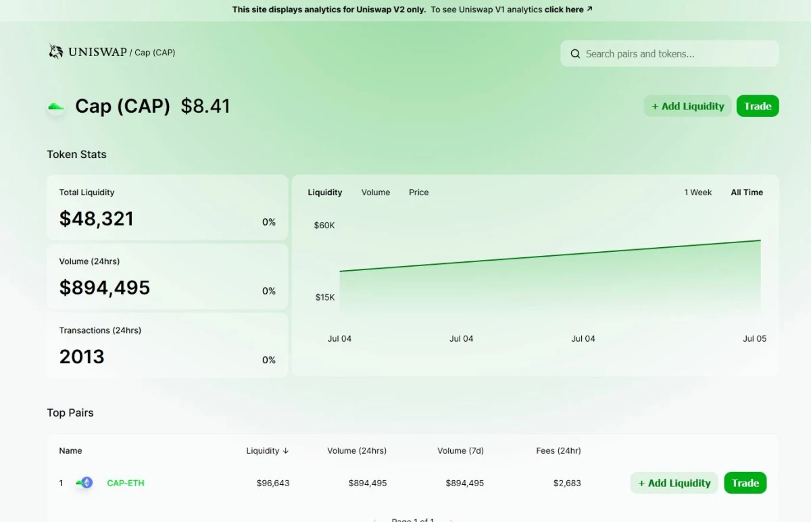Click the CAP-ETH pair token icon

coord(85,483)
